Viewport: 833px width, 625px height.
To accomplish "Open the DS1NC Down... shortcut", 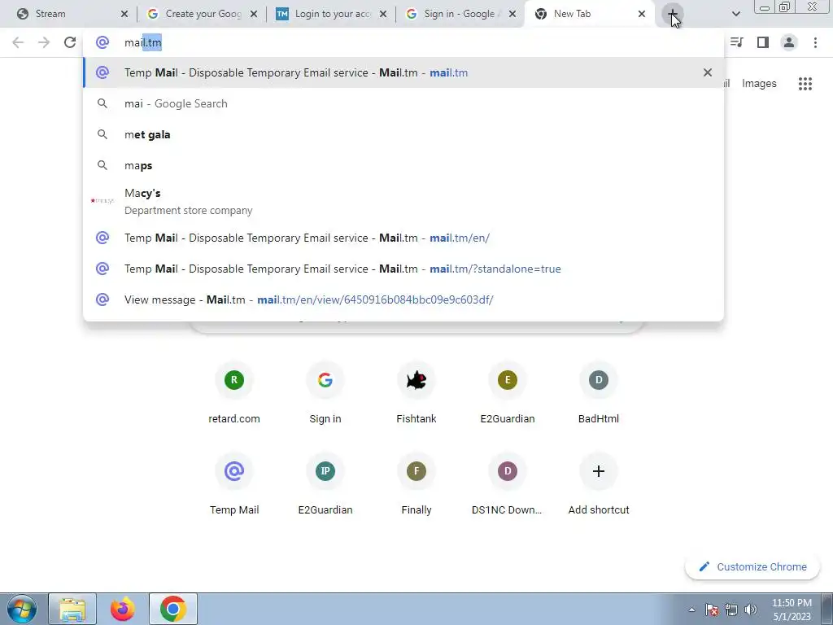I will click(508, 485).
